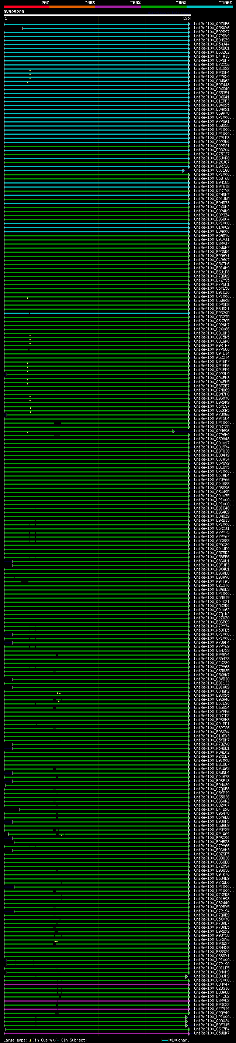Select the UniRef100_Q69P78 entry
The height and width of the screenshot is (1043, 236).
(x=211, y=113)
